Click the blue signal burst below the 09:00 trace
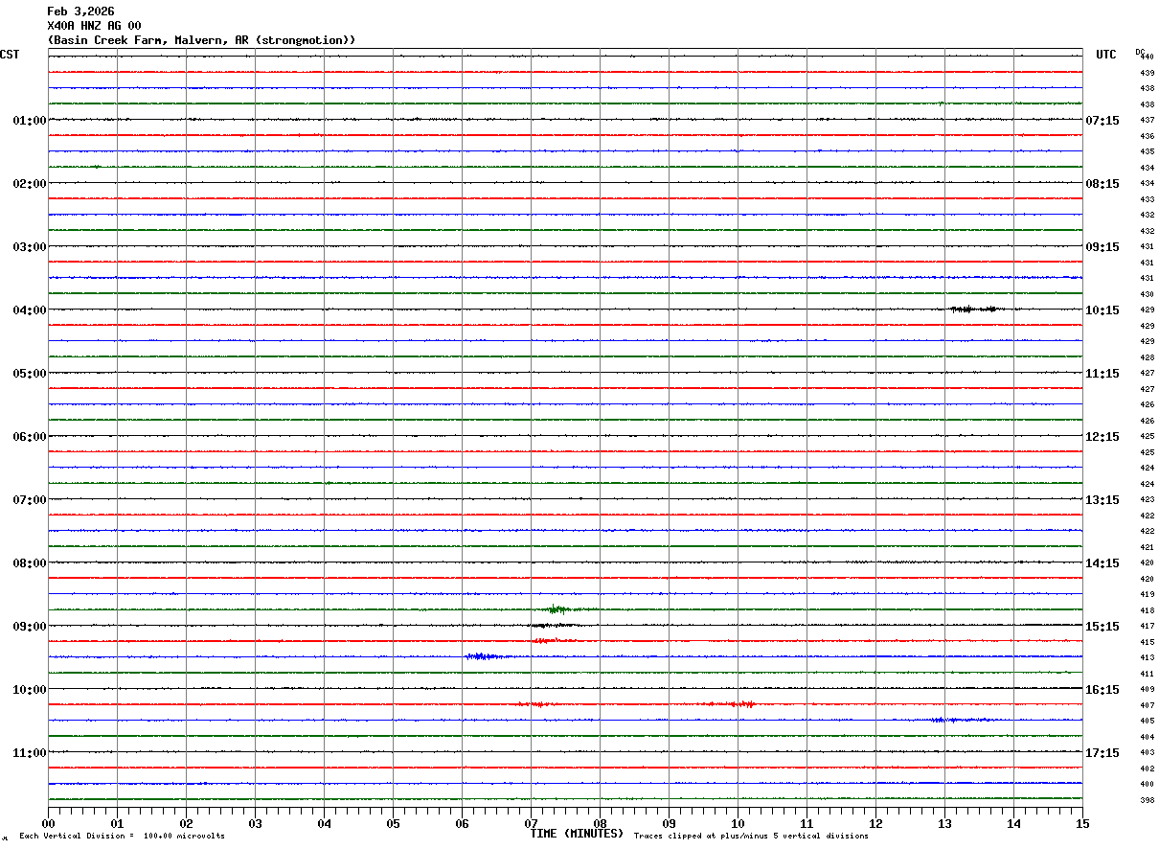Screen dimensions: 1159x849 tap(485, 656)
